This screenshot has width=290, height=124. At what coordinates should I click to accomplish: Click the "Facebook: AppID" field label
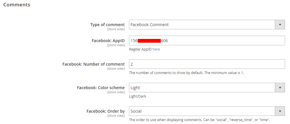pyautogui.click(x=108, y=41)
